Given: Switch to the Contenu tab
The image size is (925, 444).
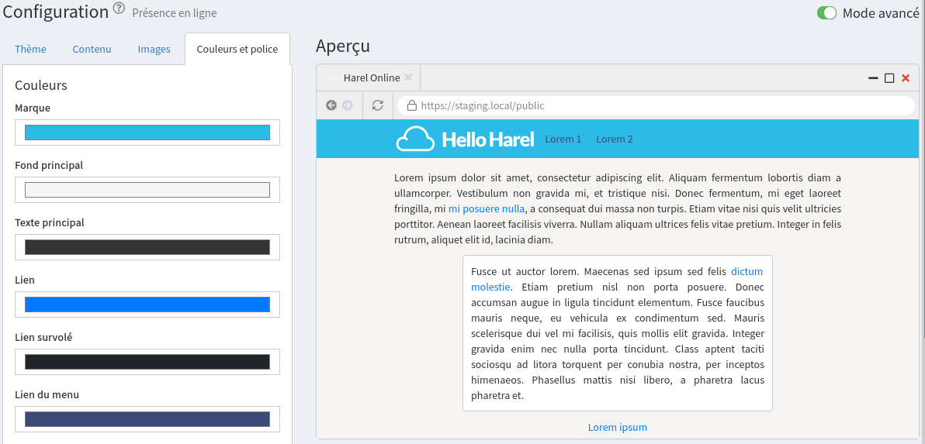Looking at the screenshot, I should (x=92, y=49).
